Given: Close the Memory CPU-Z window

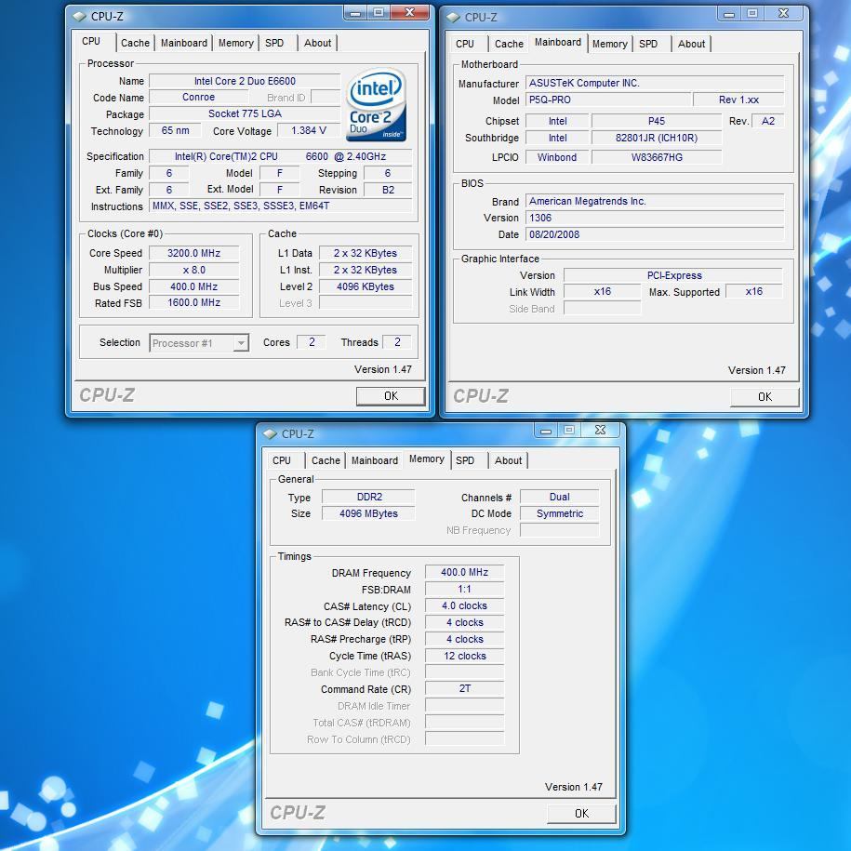Looking at the screenshot, I should [x=600, y=431].
